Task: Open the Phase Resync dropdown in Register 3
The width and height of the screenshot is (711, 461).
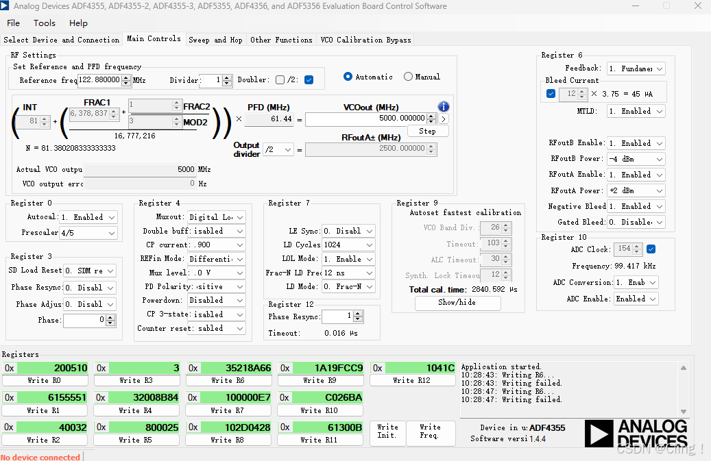Action: [90, 288]
